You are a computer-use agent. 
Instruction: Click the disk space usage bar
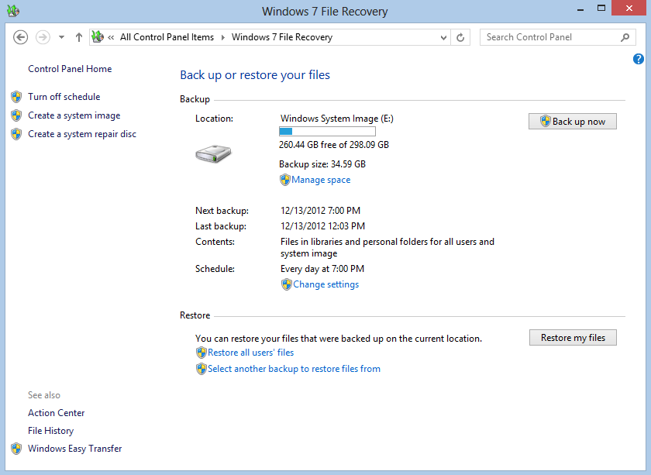point(327,132)
